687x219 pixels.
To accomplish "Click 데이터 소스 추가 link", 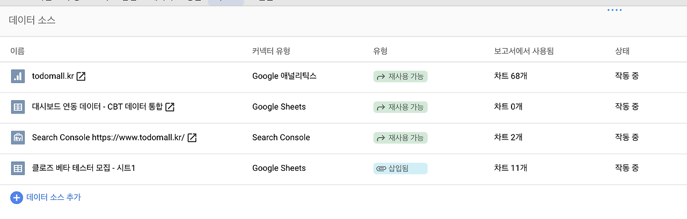I will (x=54, y=198).
